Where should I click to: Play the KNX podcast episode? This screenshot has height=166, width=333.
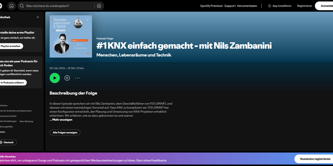[x=55, y=78]
